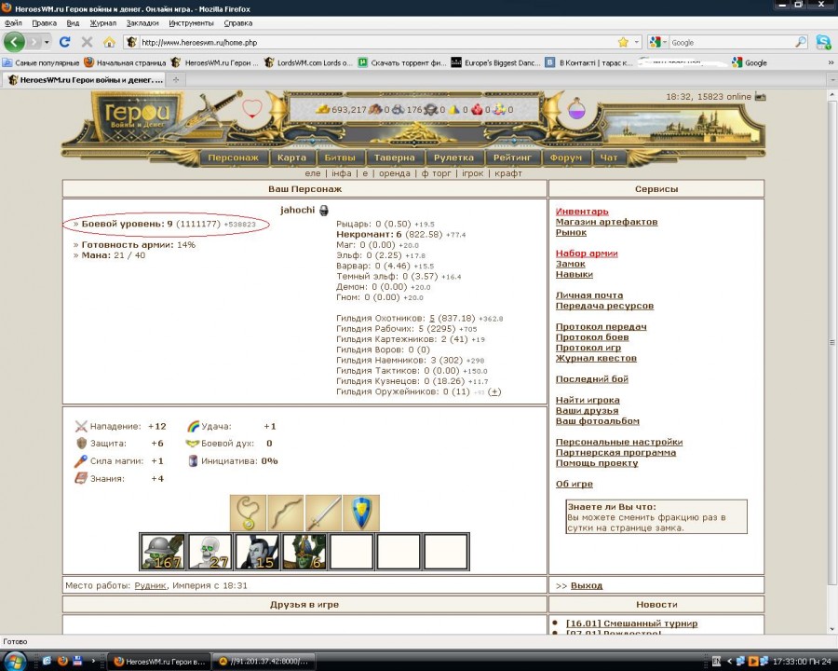
Task: Open the back/forward history dropdown arrow
Action: click(47, 42)
